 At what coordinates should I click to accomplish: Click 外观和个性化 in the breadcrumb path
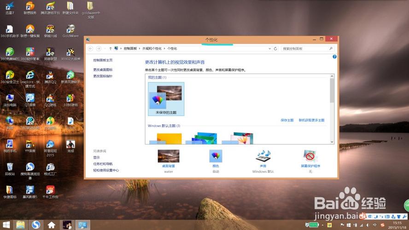(x=152, y=48)
